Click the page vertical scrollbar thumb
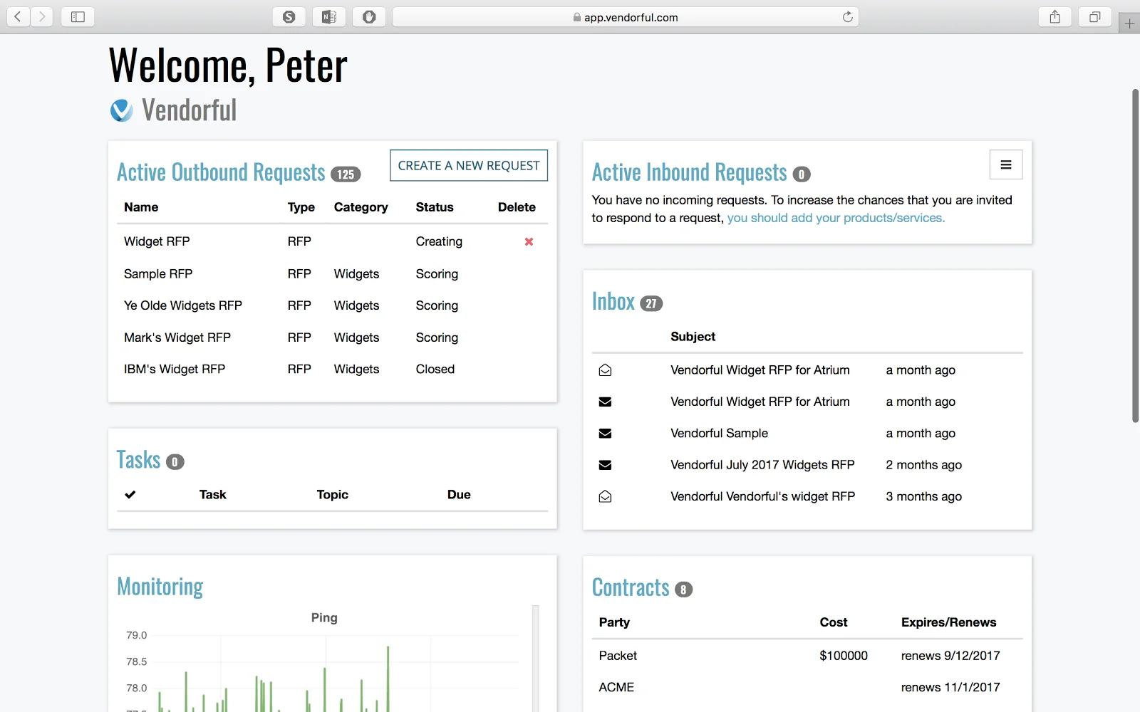The height and width of the screenshot is (712, 1140). (x=1136, y=256)
